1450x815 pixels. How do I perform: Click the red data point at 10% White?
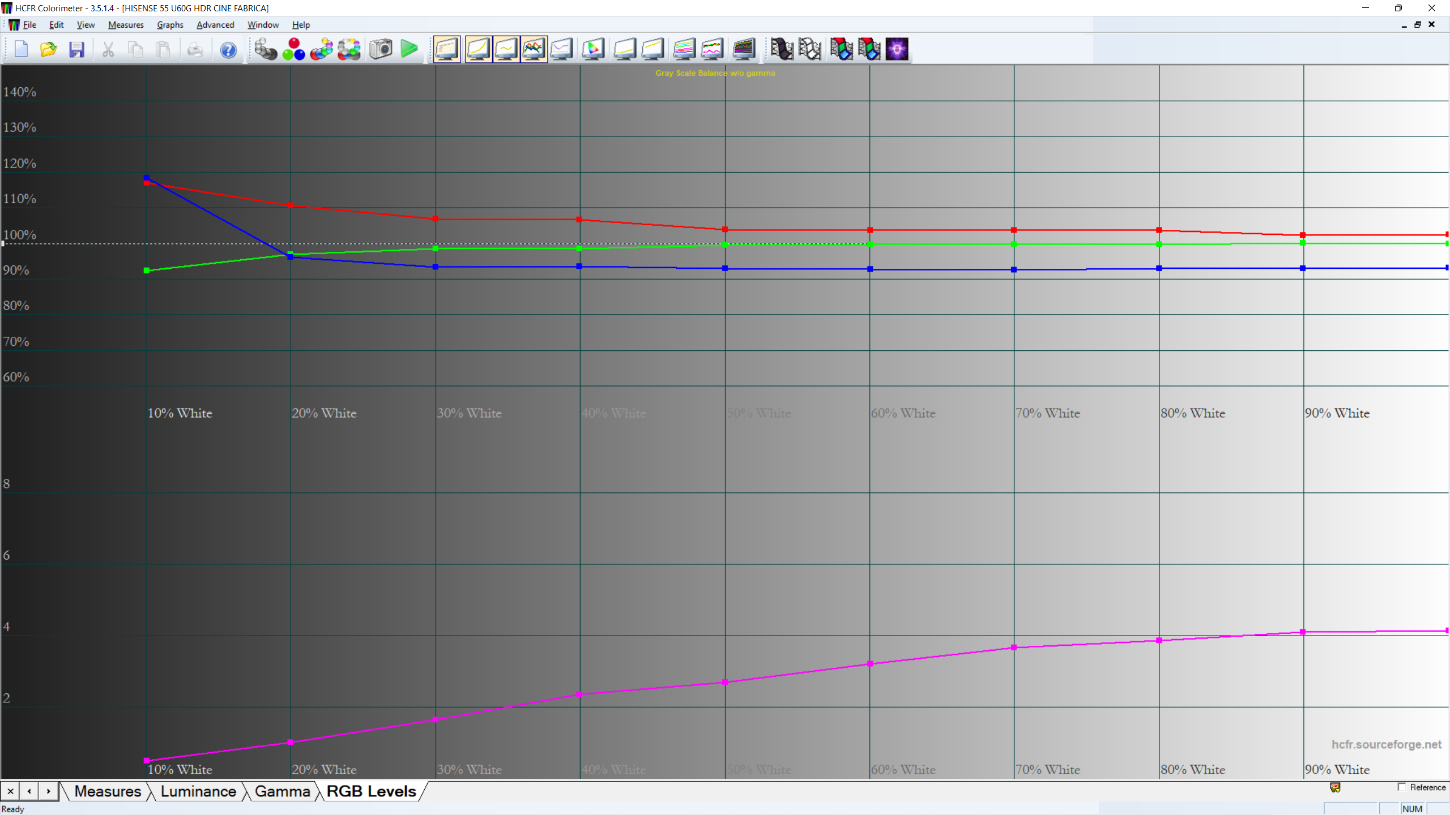147,183
